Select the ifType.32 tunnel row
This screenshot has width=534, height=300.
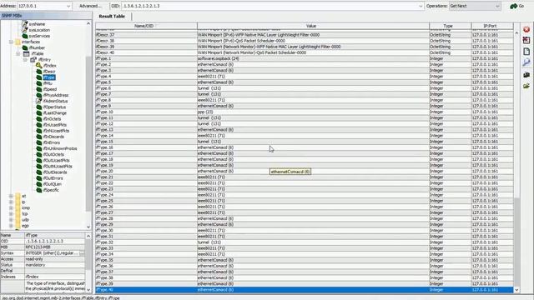tap(304, 242)
